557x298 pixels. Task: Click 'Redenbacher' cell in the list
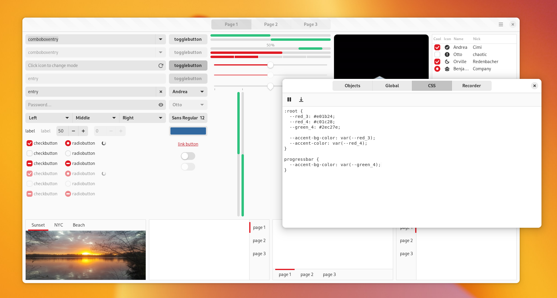(485, 62)
